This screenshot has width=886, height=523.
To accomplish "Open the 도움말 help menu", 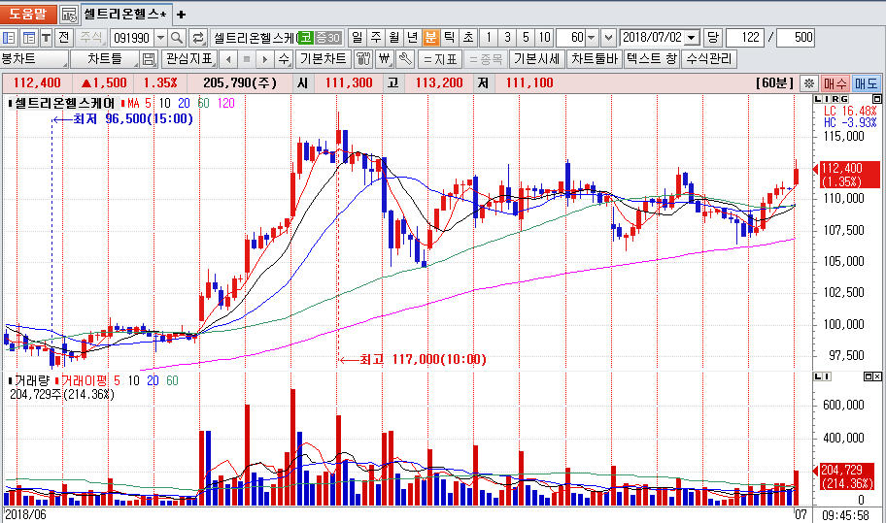I will click(27, 15).
